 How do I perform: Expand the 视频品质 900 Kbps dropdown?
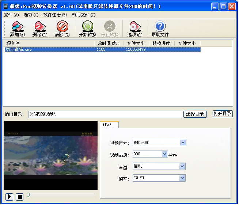click(164, 154)
